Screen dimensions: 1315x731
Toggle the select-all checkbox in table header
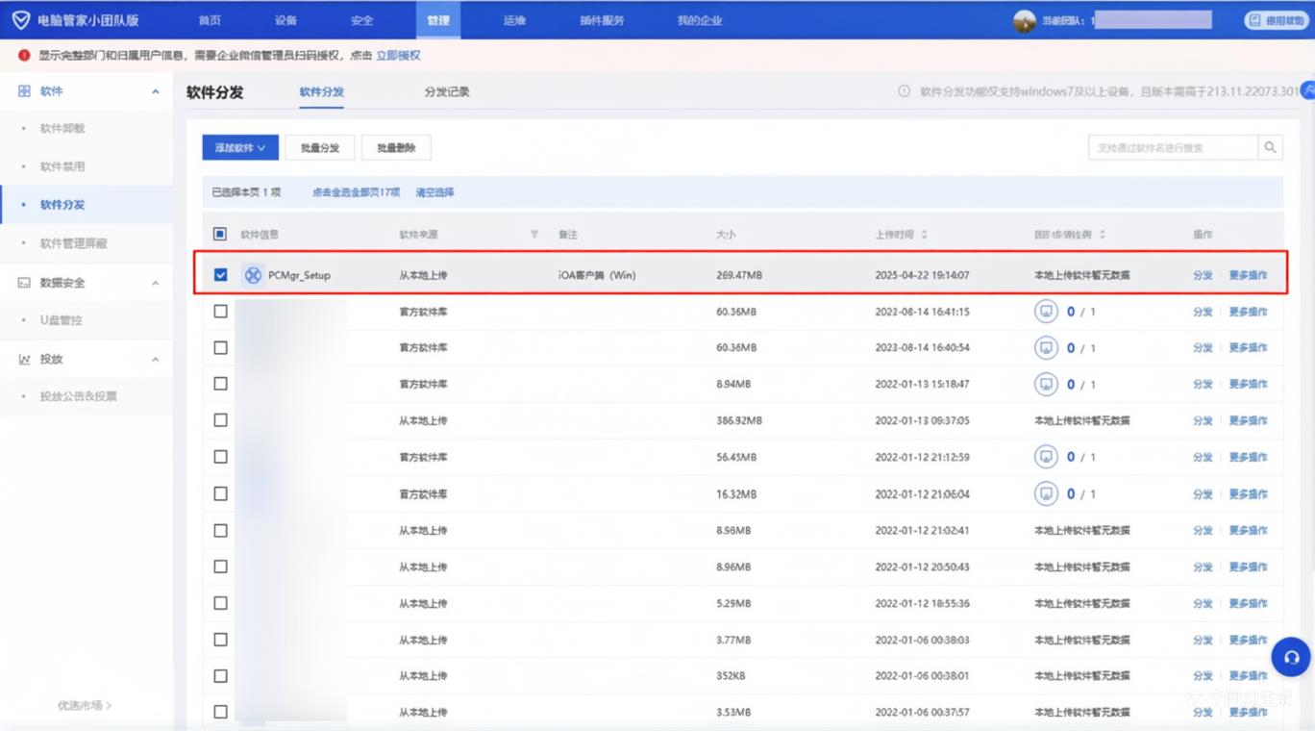220,234
